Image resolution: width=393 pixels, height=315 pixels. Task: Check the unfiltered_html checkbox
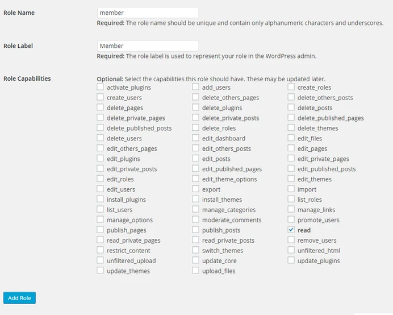291,251
